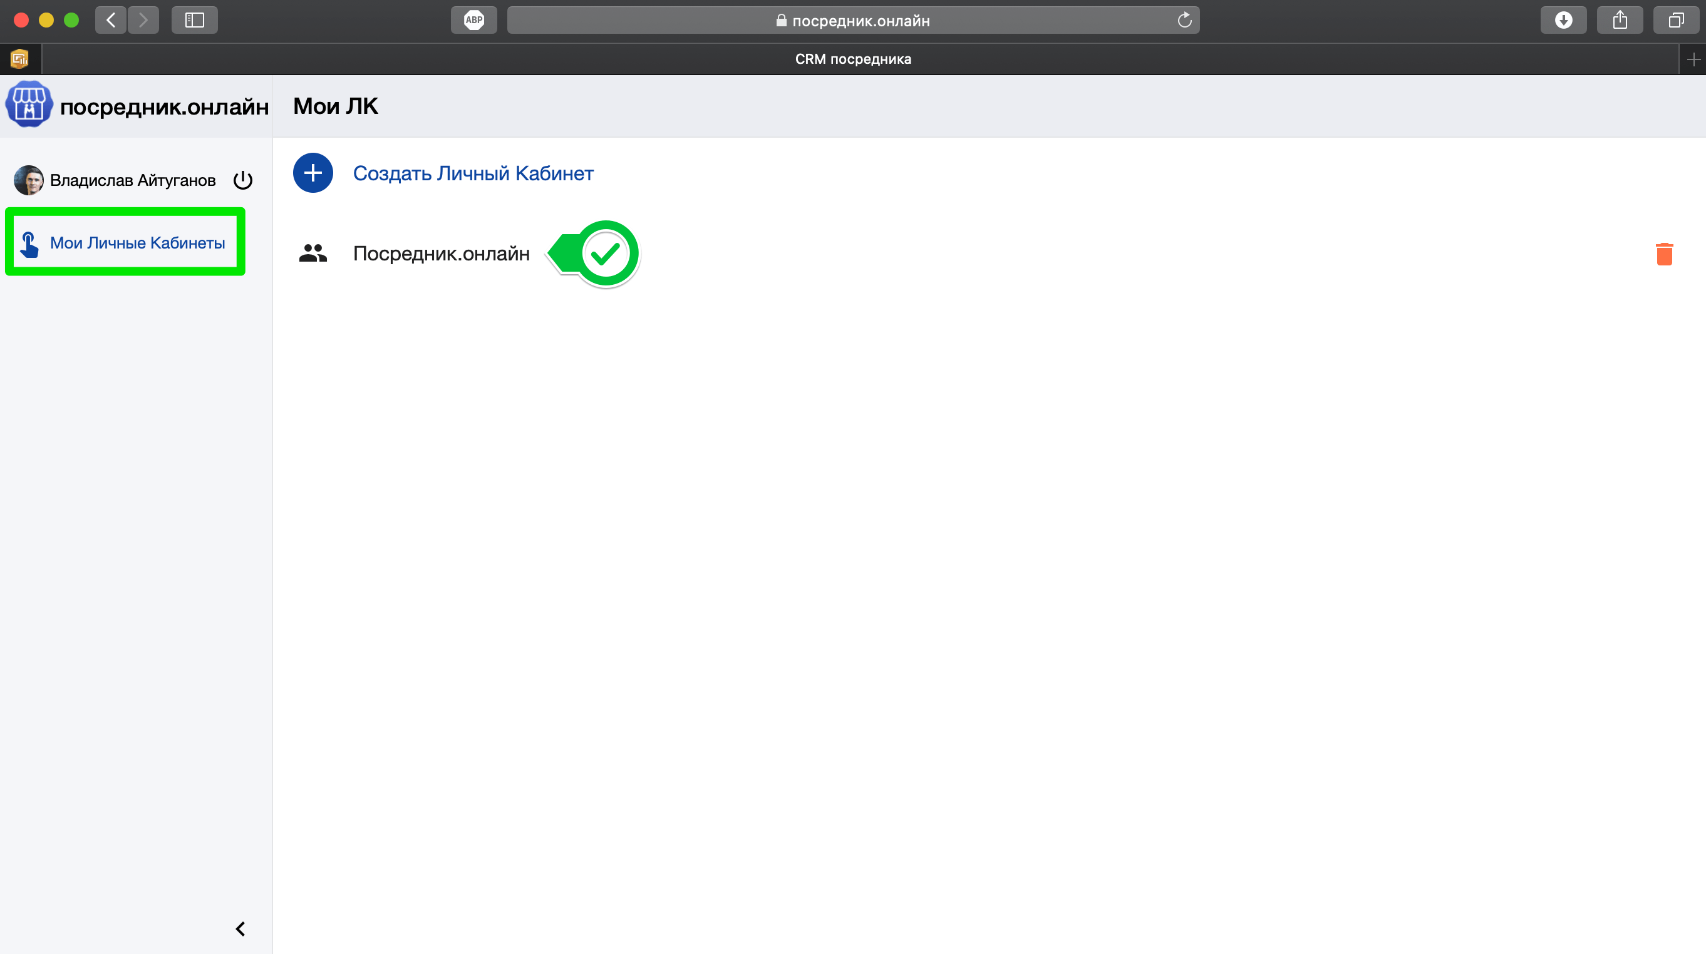
Task: Toggle the Safari sidebar button
Action: (x=194, y=20)
